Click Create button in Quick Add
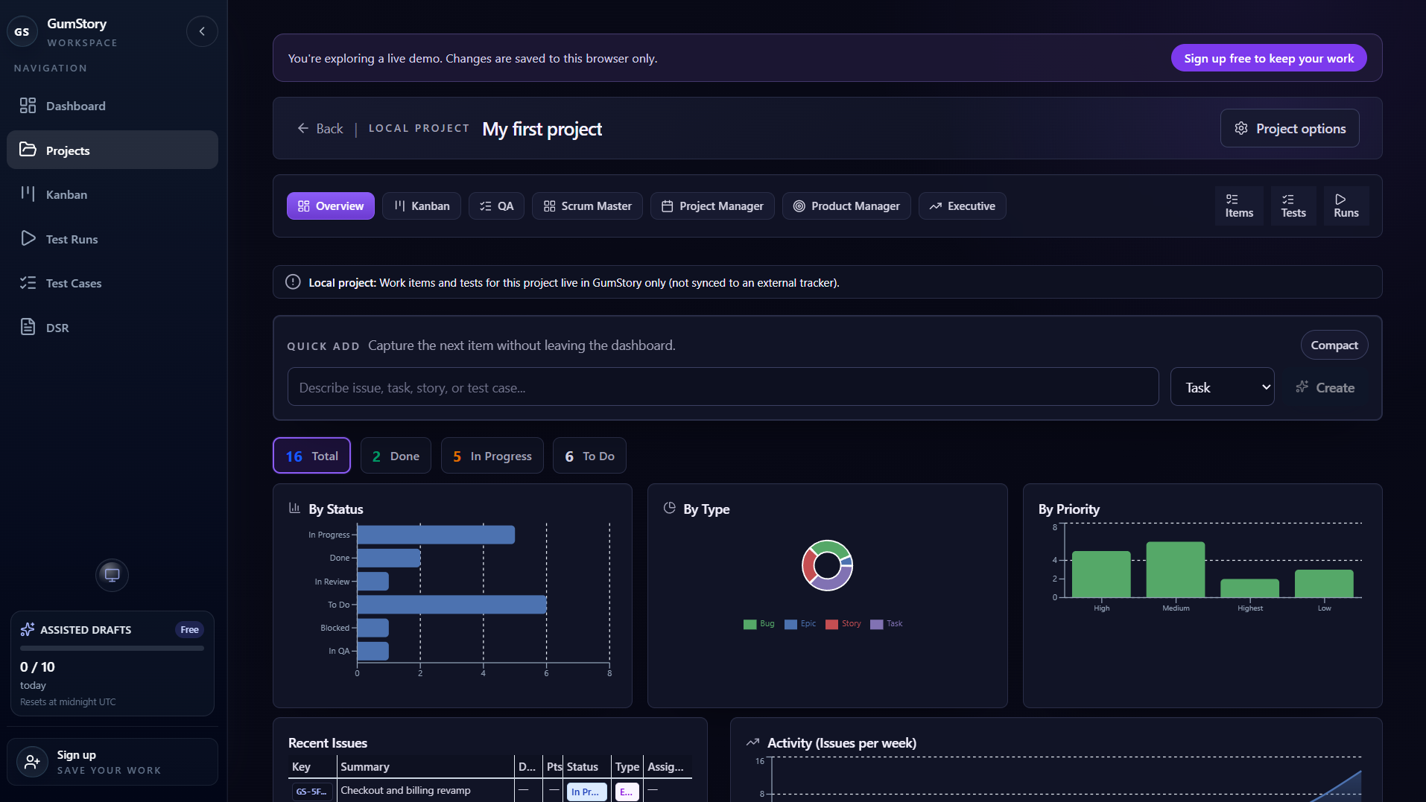Screen dimensions: 1426x802 (1325, 387)
